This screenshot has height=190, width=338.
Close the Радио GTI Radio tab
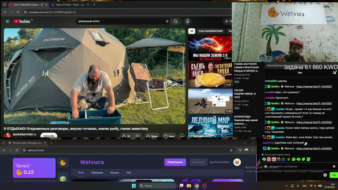(x=88, y=4)
